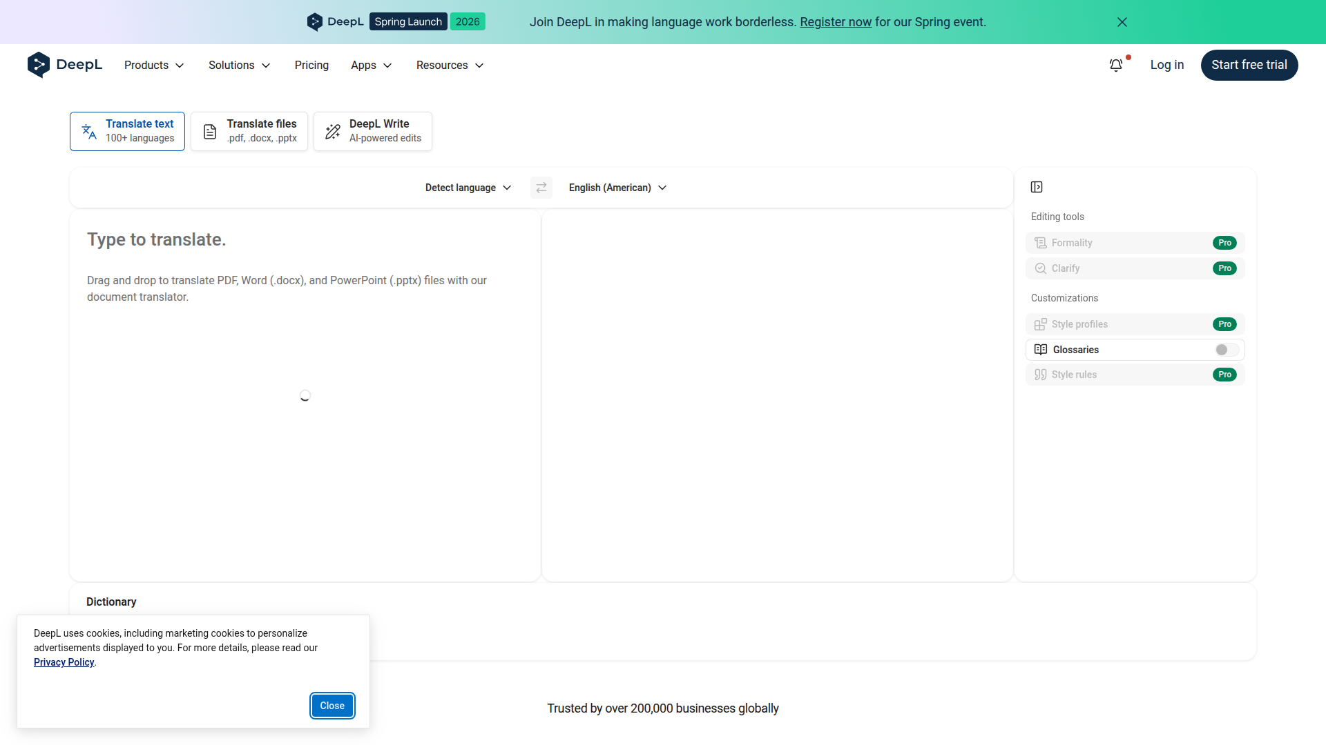Click the Clarify tool icon
Viewport: 1326px width, 745px height.
(1041, 268)
